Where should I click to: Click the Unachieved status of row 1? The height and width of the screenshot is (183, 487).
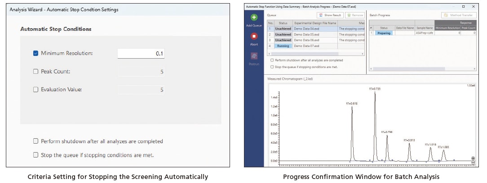(x=283, y=29)
